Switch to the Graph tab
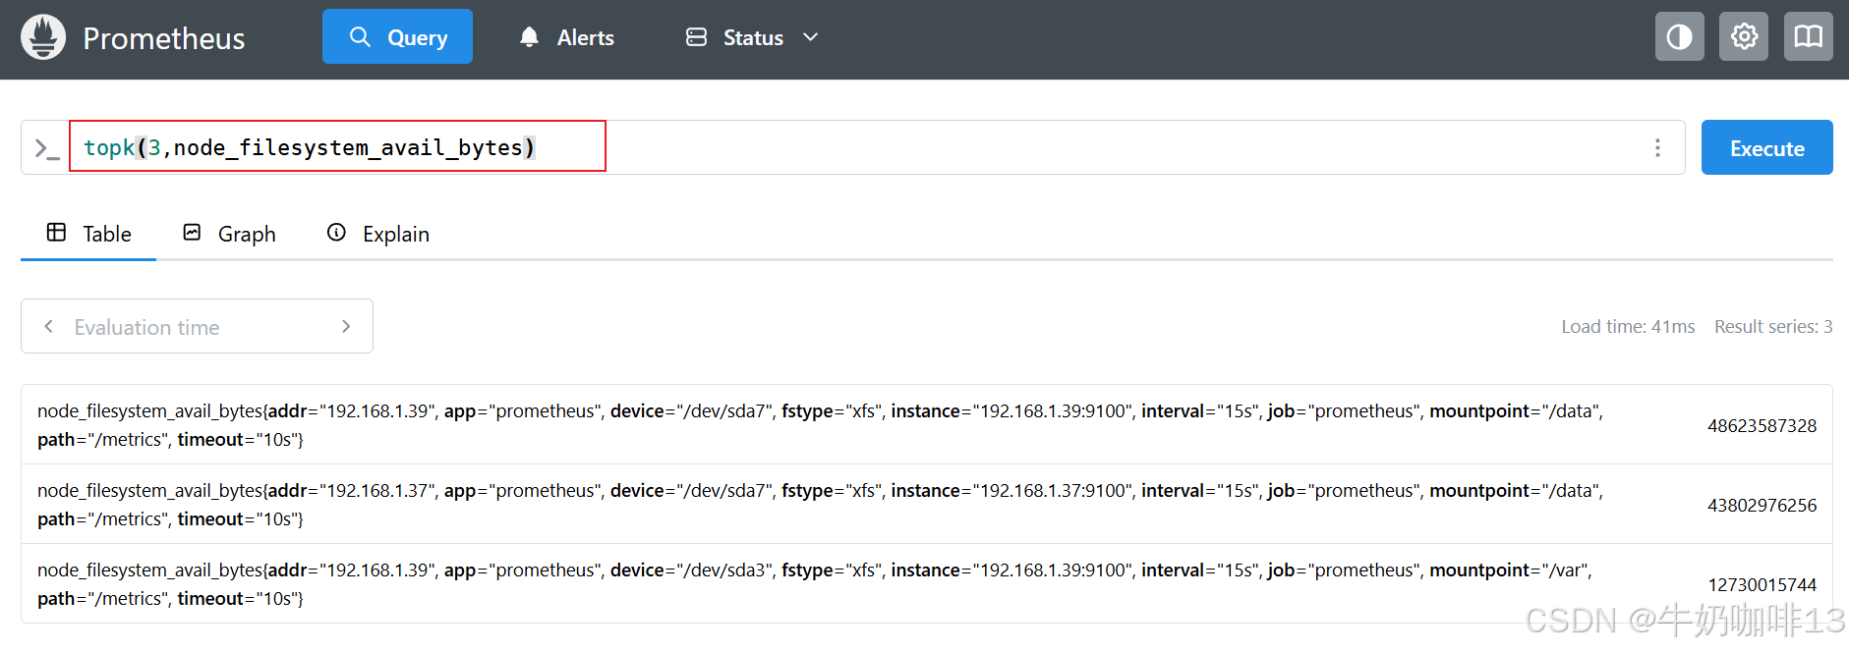 pyautogui.click(x=229, y=234)
